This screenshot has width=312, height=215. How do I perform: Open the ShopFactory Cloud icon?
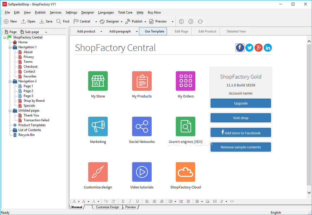point(186,172)
